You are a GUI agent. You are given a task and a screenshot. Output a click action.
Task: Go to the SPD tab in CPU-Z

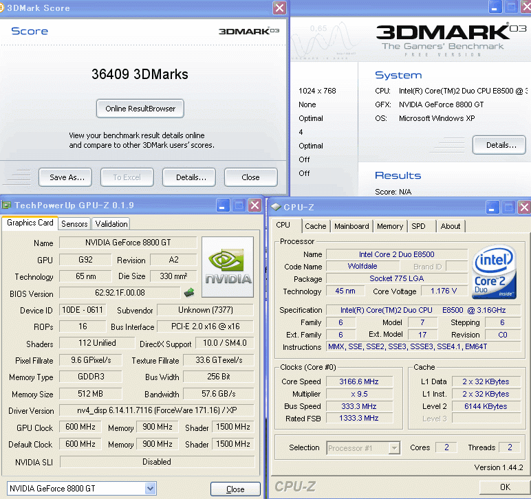(418, 226)
